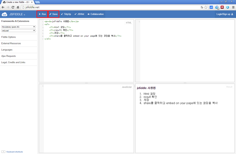
Task: Focus the jsfiddle.net address bar
Action: click(111, 7)
